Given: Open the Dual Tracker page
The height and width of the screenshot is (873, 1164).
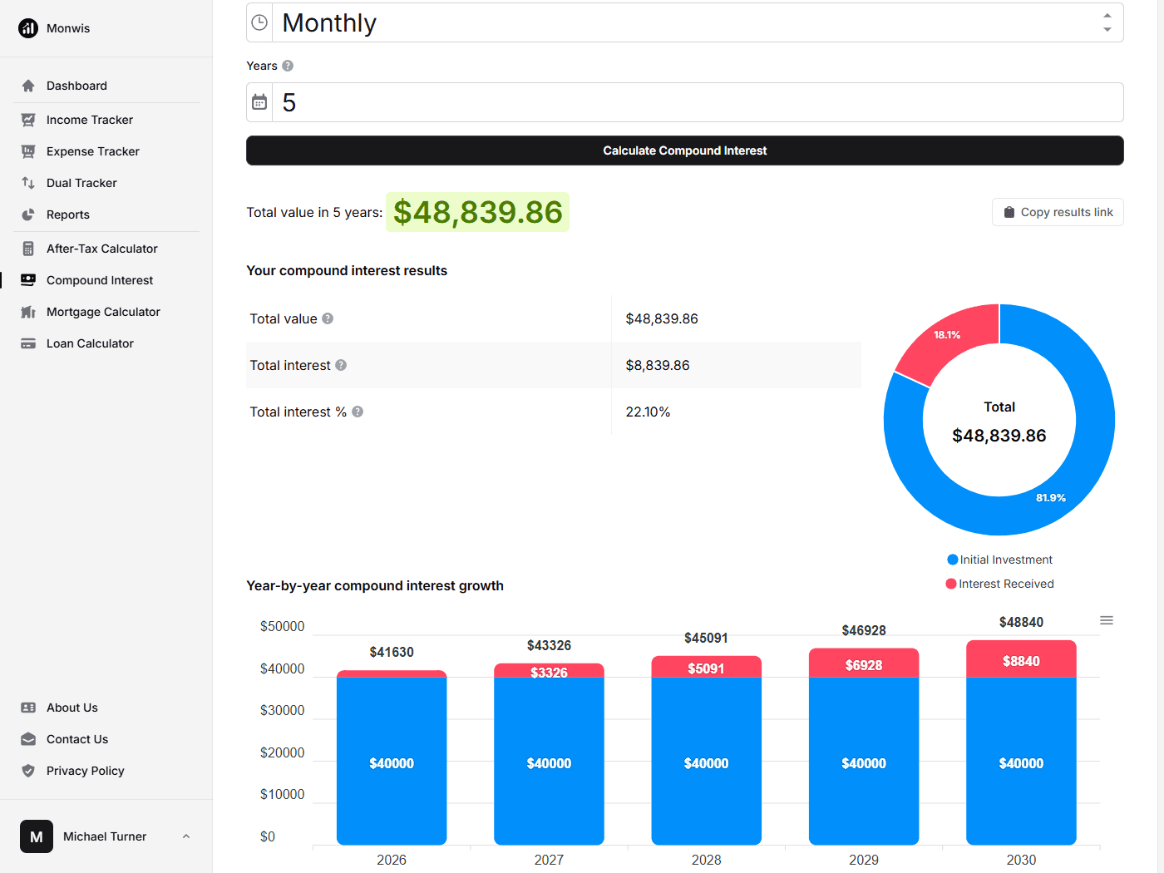Looking at the screenshot, I should [106, 183].
